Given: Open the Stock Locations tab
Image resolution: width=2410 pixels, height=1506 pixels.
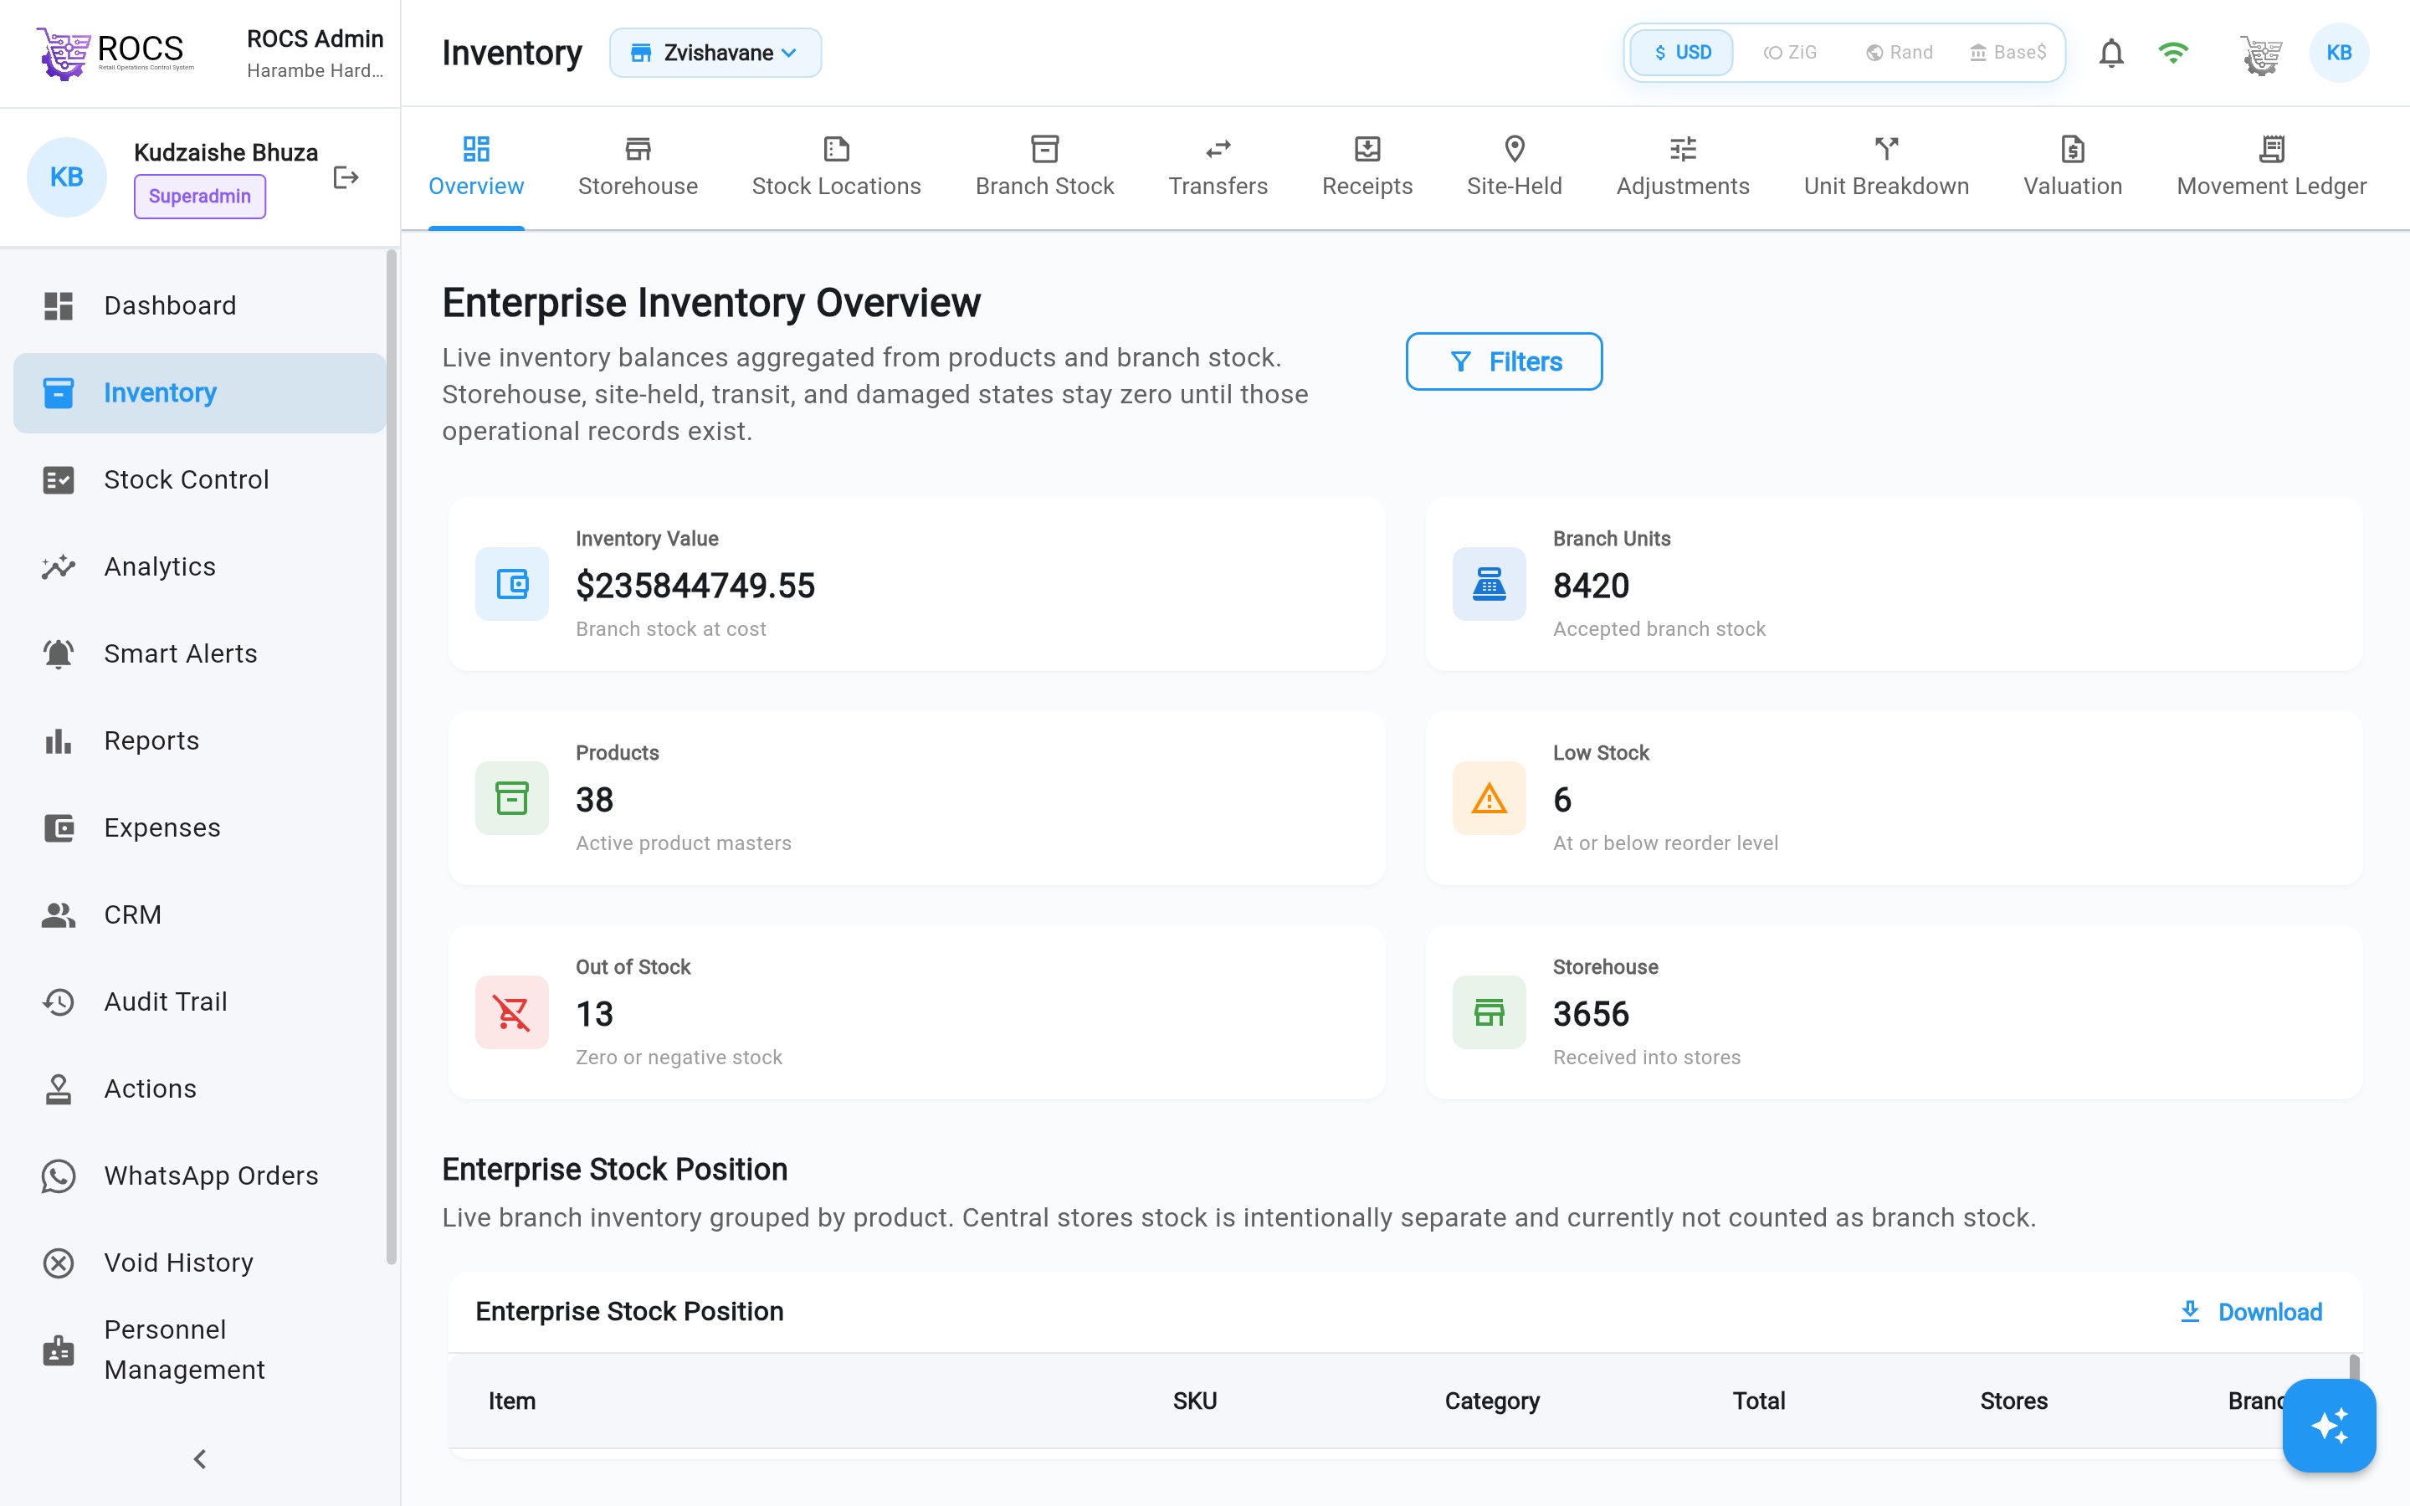Looking at the screenshot, I should coord(835,167).
